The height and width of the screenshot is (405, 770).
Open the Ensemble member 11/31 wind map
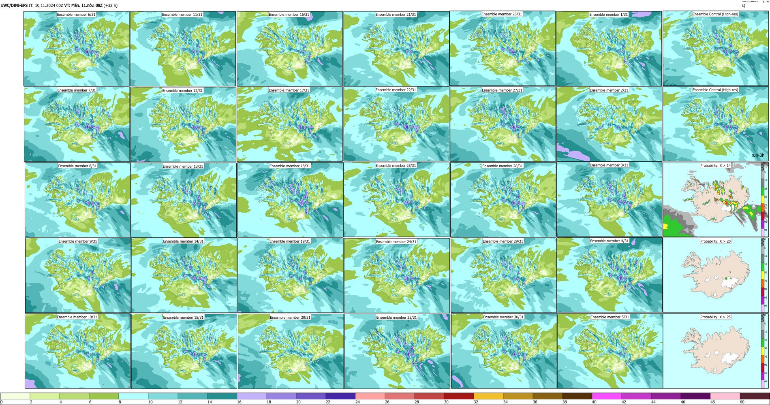(183, 49)
